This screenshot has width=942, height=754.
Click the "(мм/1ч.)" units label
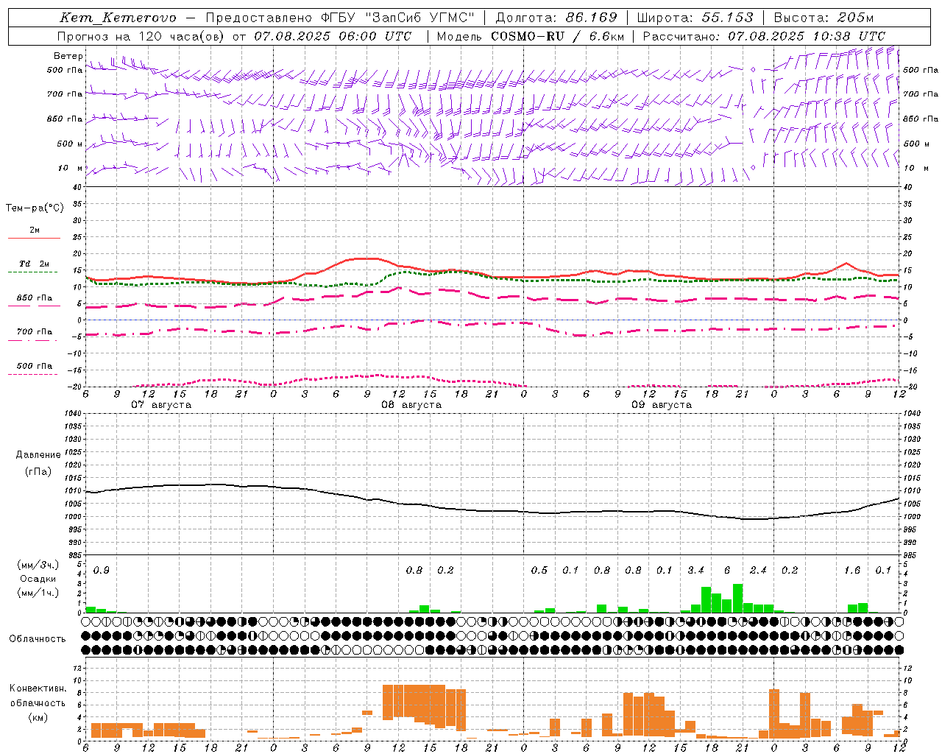point(38,593)
